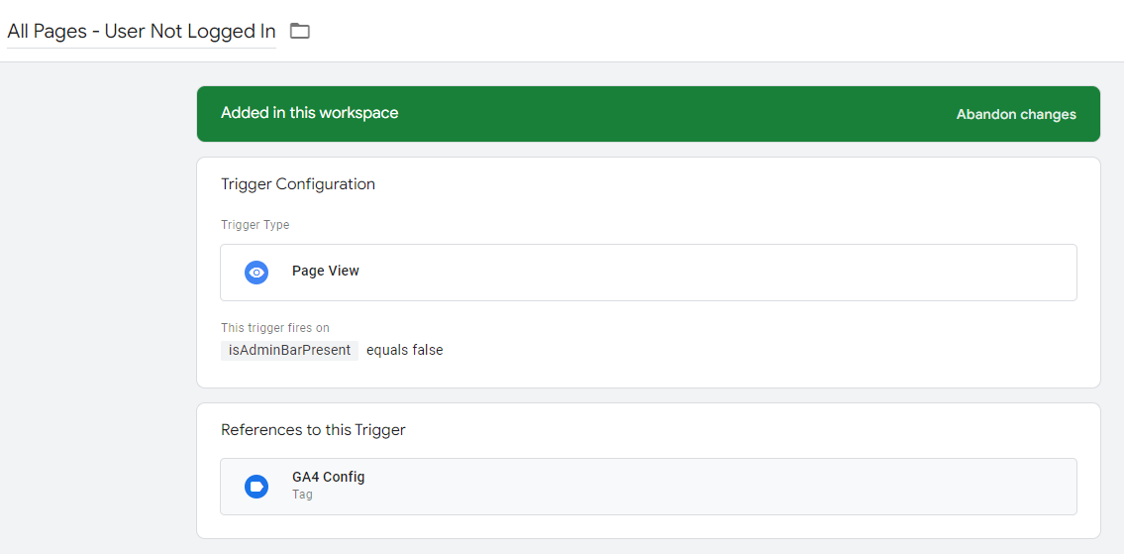Click the 'equals false' condition text

tap(404, 350)
